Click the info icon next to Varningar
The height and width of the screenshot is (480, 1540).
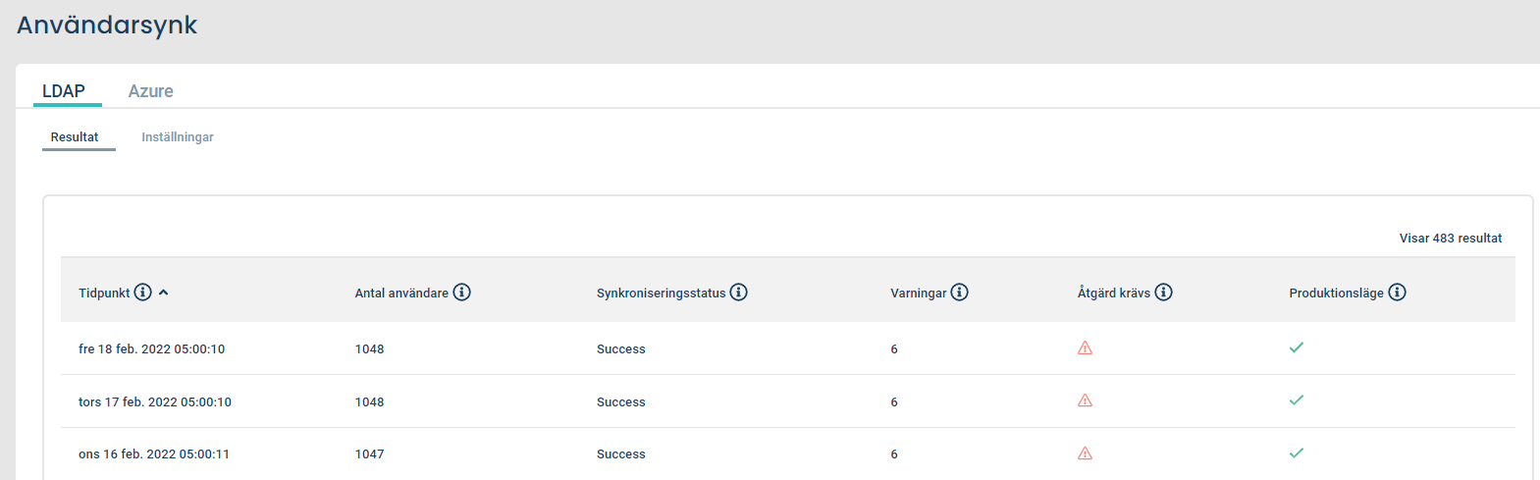[x=960, y=293]
